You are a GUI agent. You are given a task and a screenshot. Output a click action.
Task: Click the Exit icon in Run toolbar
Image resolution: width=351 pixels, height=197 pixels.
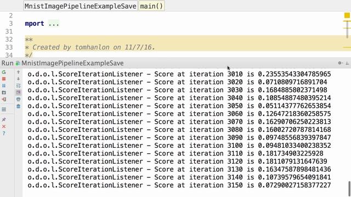pyautogui.click(x=4, y=100)
